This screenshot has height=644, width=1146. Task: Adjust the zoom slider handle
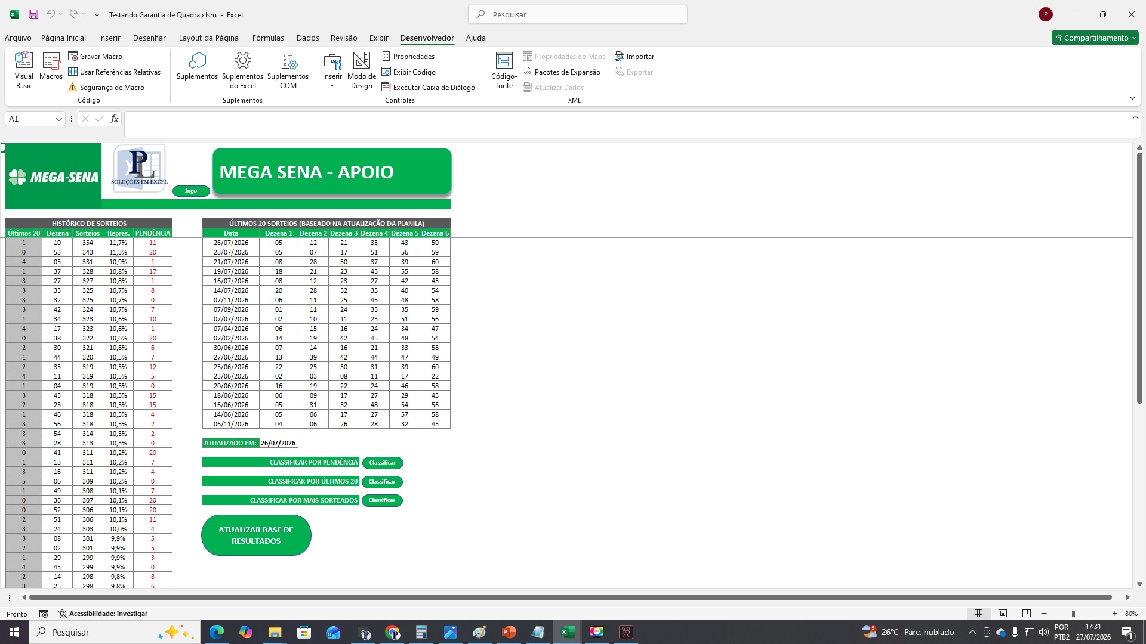click(1073, 614)
